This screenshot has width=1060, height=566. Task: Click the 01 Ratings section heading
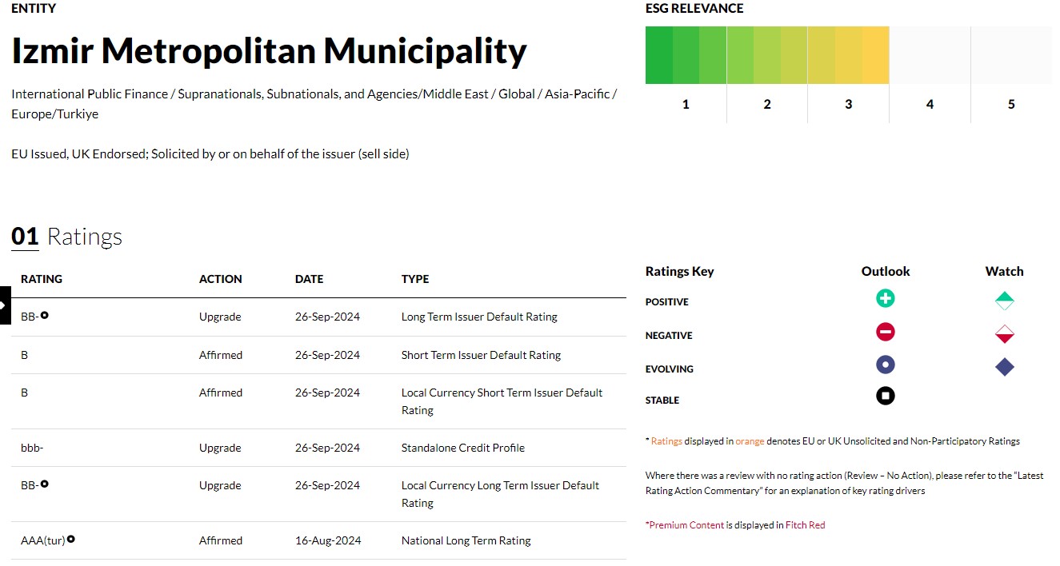coord(66,237)
